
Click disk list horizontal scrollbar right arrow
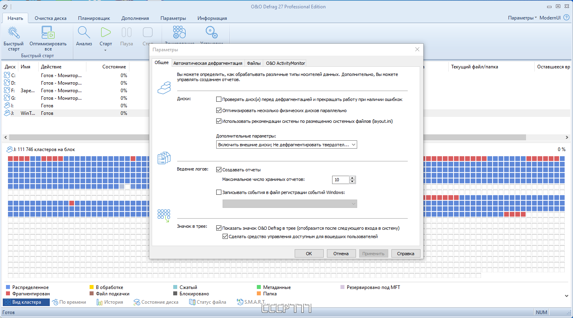(x=567, y=137)
